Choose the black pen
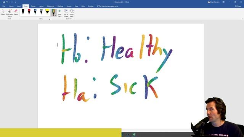 click(23, 12)
